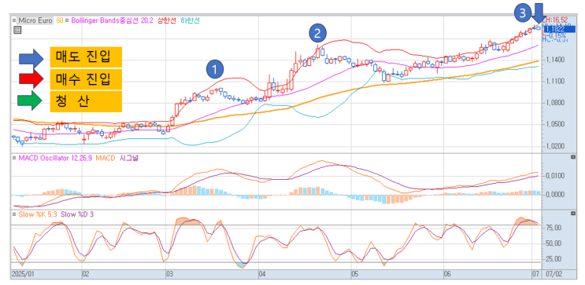Click the 0,0000 MACD axis label
Viewport: 585px width, 285px height.
click(554, 194)
